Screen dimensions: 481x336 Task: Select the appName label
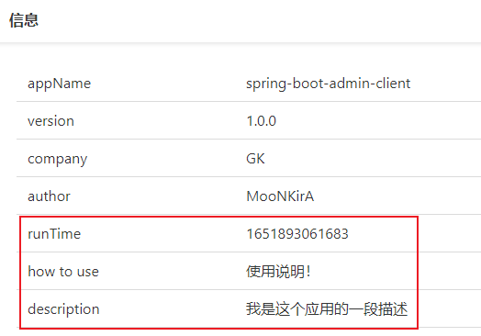(x=59, y=84)
